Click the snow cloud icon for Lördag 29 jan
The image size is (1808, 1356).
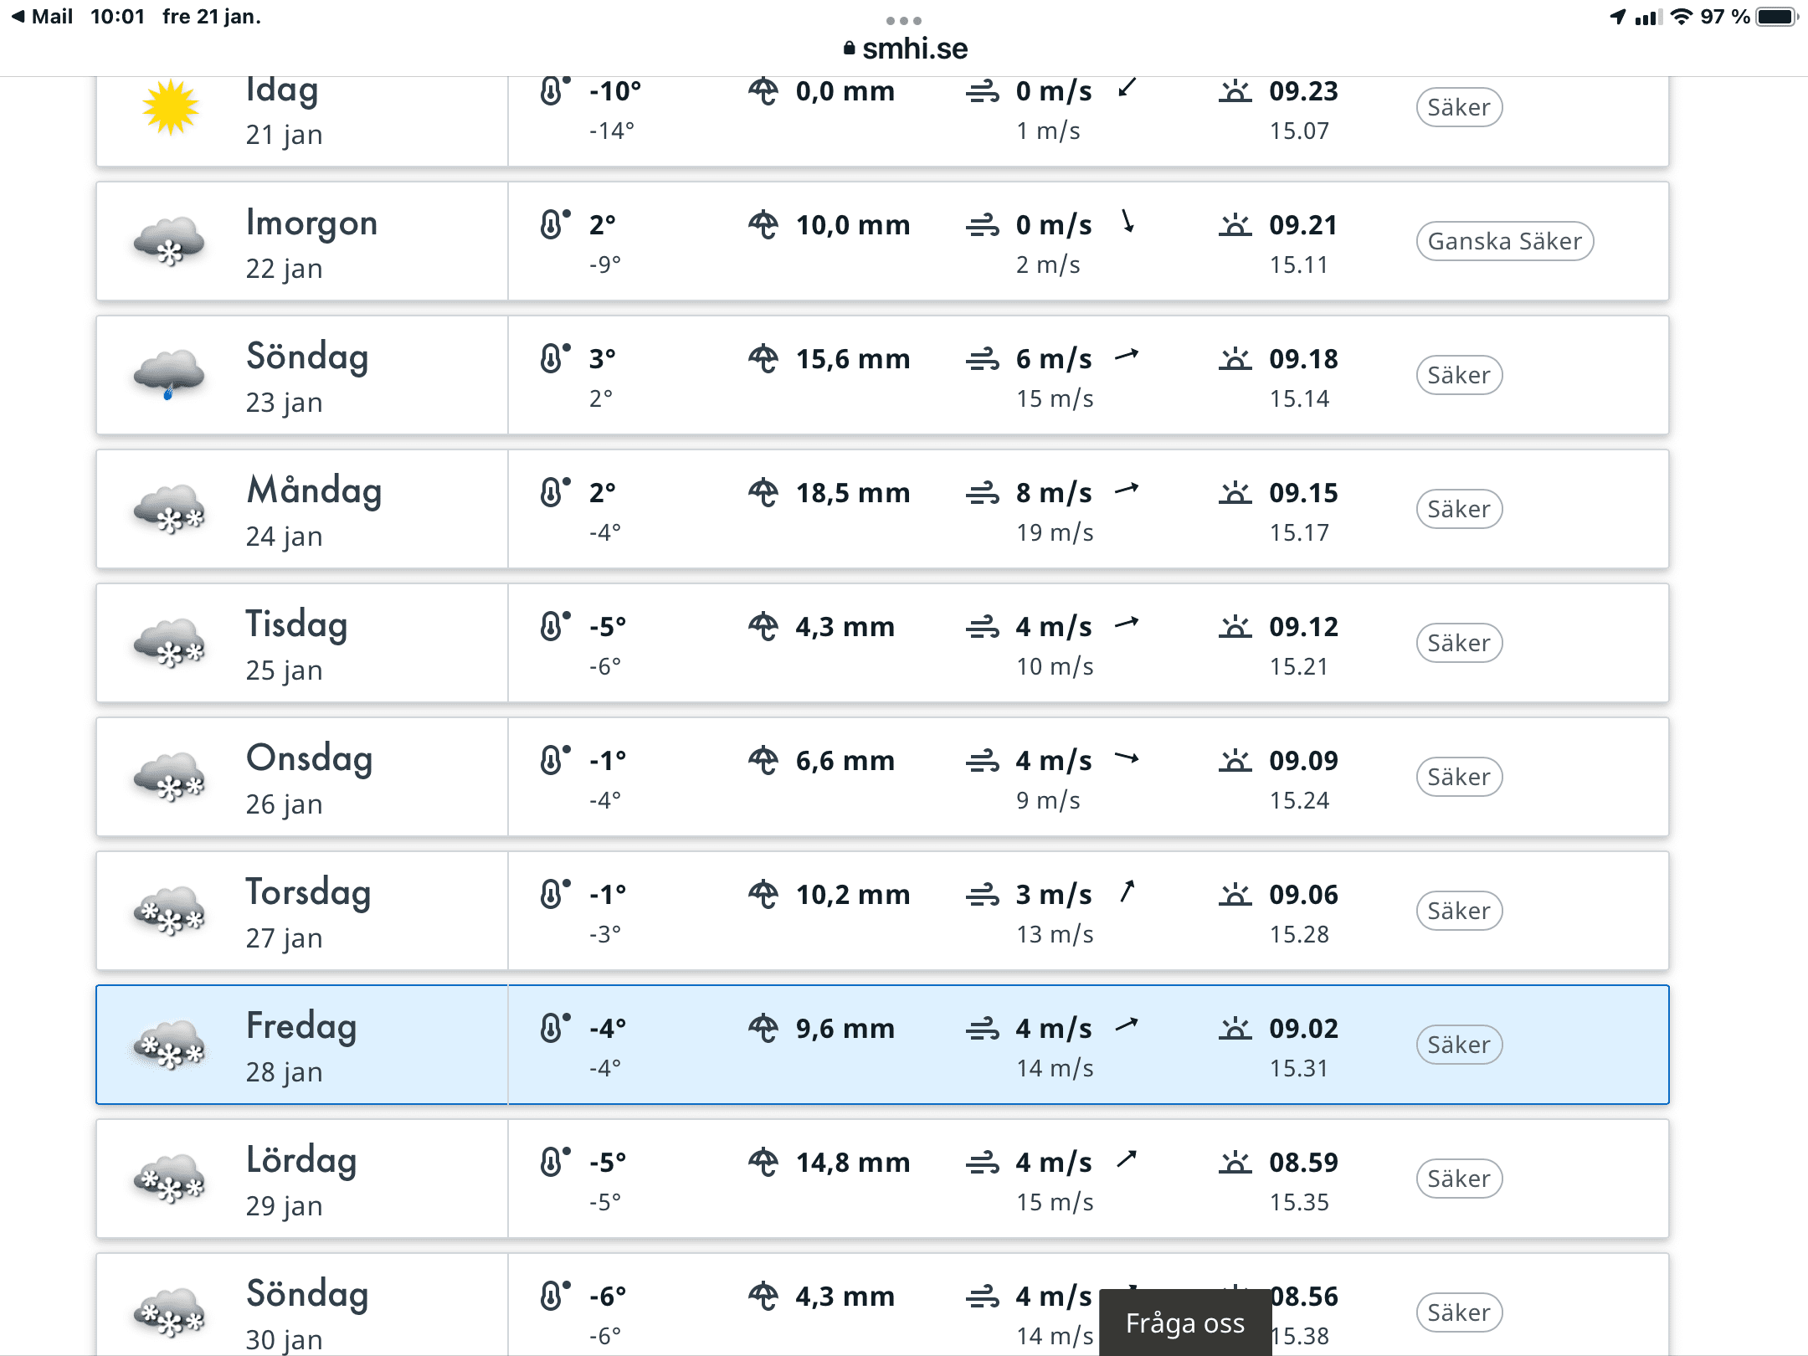click(x=169, y=1179)
